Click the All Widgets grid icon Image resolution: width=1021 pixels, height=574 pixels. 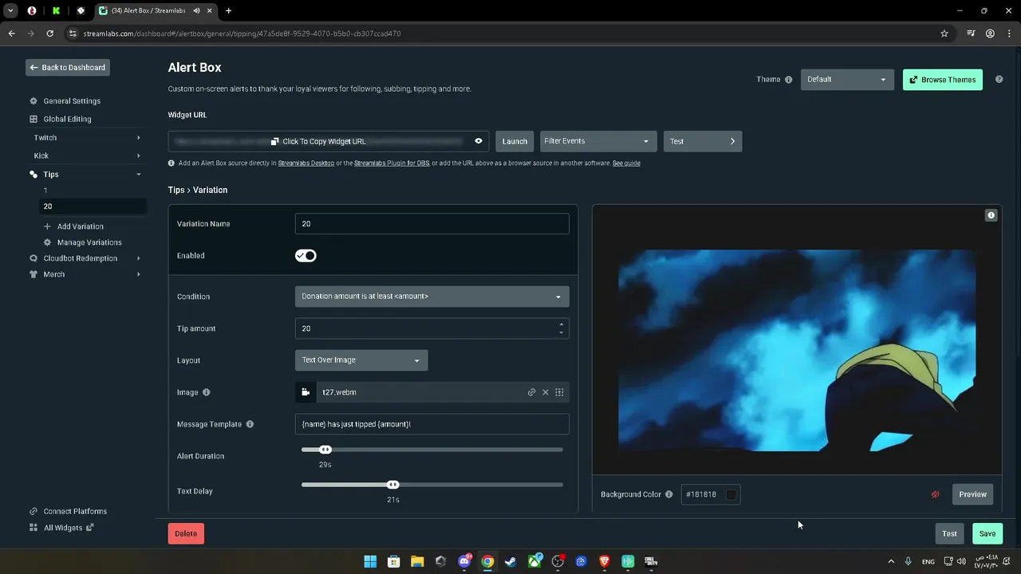[34, 528]
